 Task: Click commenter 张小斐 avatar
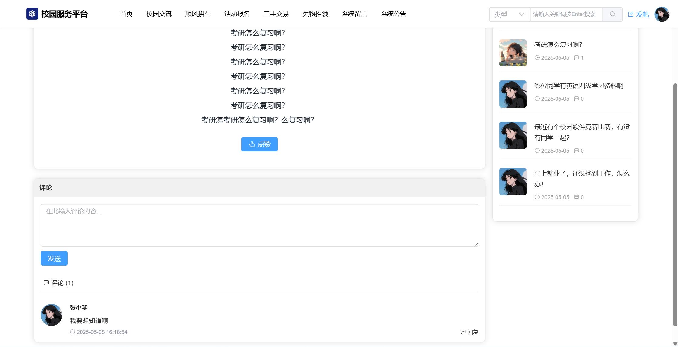(x=52, y=315)
